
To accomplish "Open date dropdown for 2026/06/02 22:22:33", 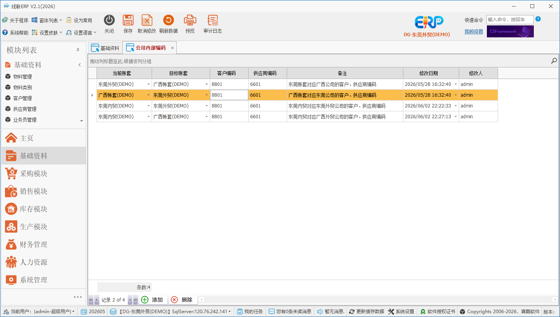I will click(456, 106).
